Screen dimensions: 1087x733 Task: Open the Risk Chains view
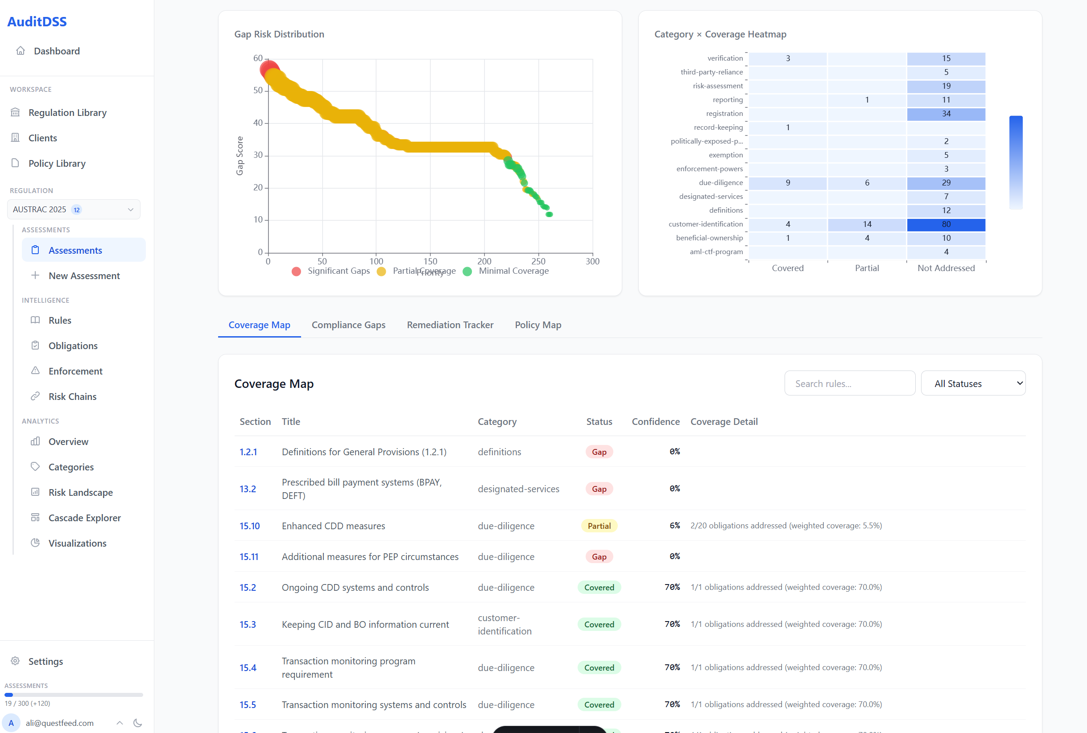(x=72, y=396)
